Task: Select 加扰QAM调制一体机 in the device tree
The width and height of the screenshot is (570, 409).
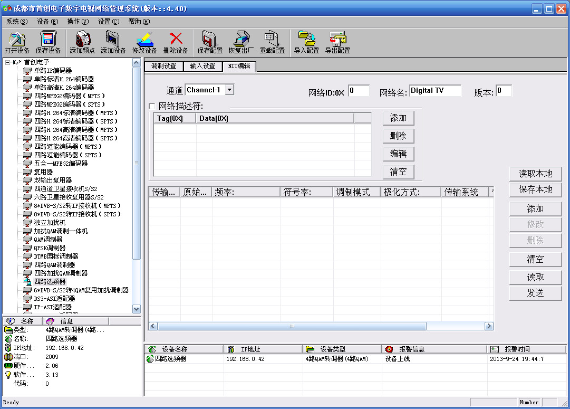Action: (61, 231)
